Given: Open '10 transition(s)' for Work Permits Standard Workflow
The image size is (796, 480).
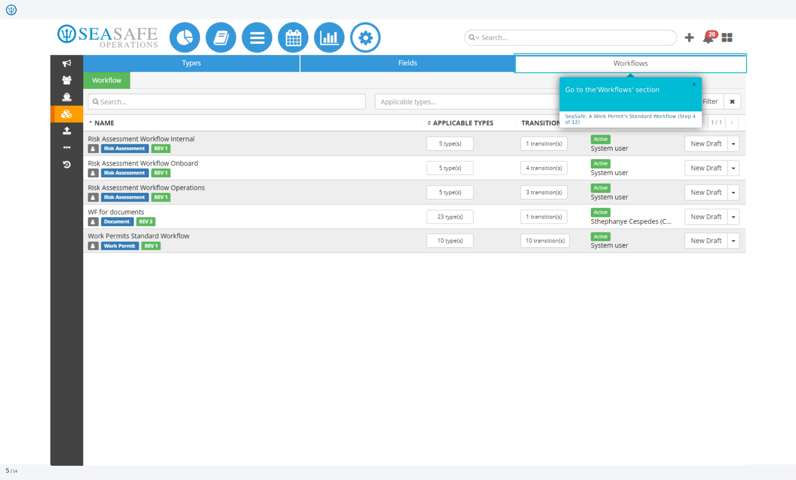Looking at the screenshot, I should 545,241.
